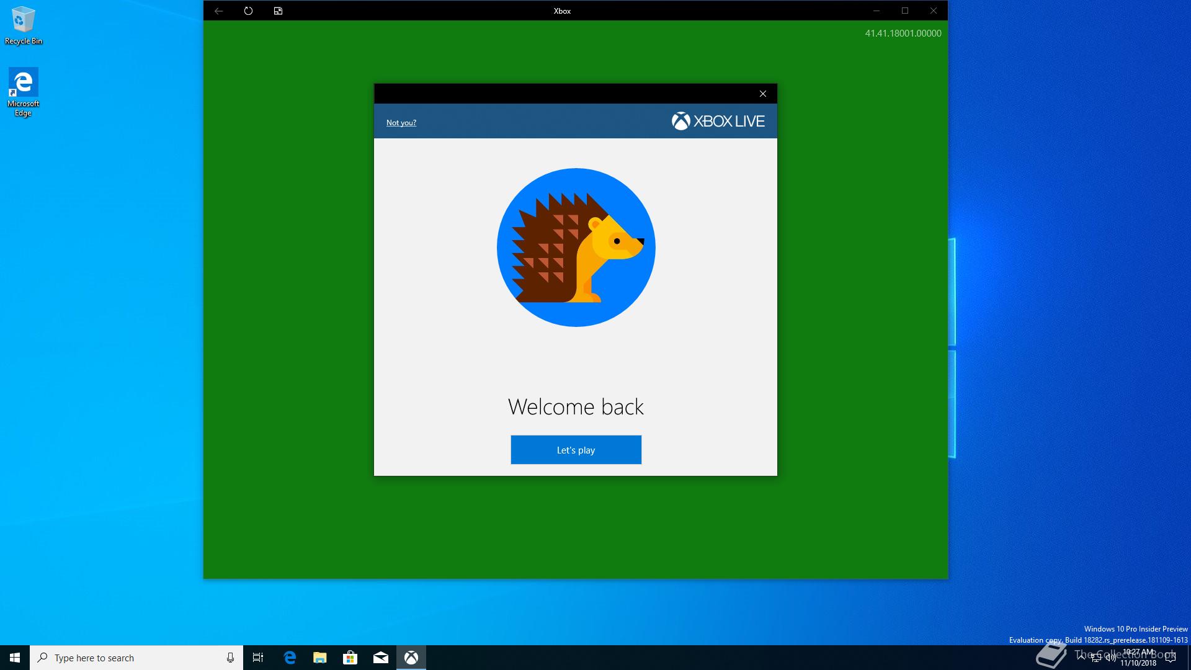The image size is (1191, 670).
Task: Click the Welcome back heading
Action: [x=576, y=407]
